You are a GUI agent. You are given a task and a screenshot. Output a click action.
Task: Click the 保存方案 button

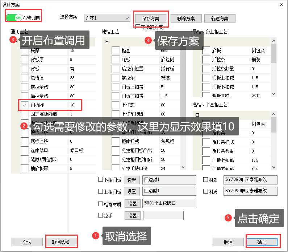pos(151,18)
